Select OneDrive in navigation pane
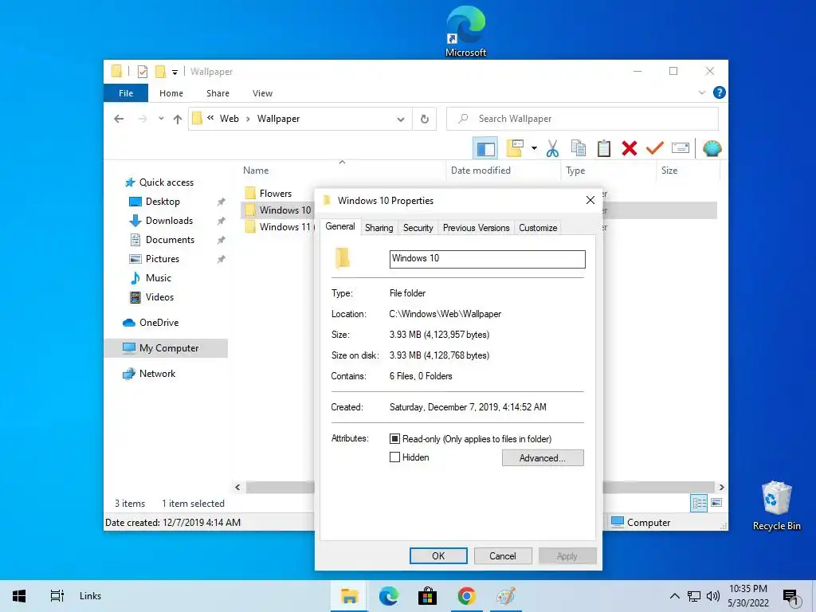 click(159, 323)
